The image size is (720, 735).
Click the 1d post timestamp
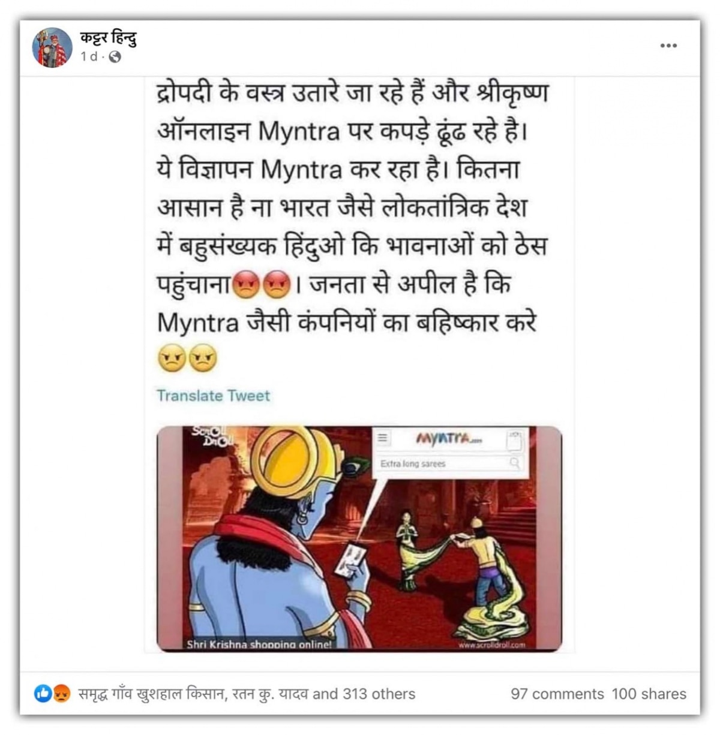(89, 56)
